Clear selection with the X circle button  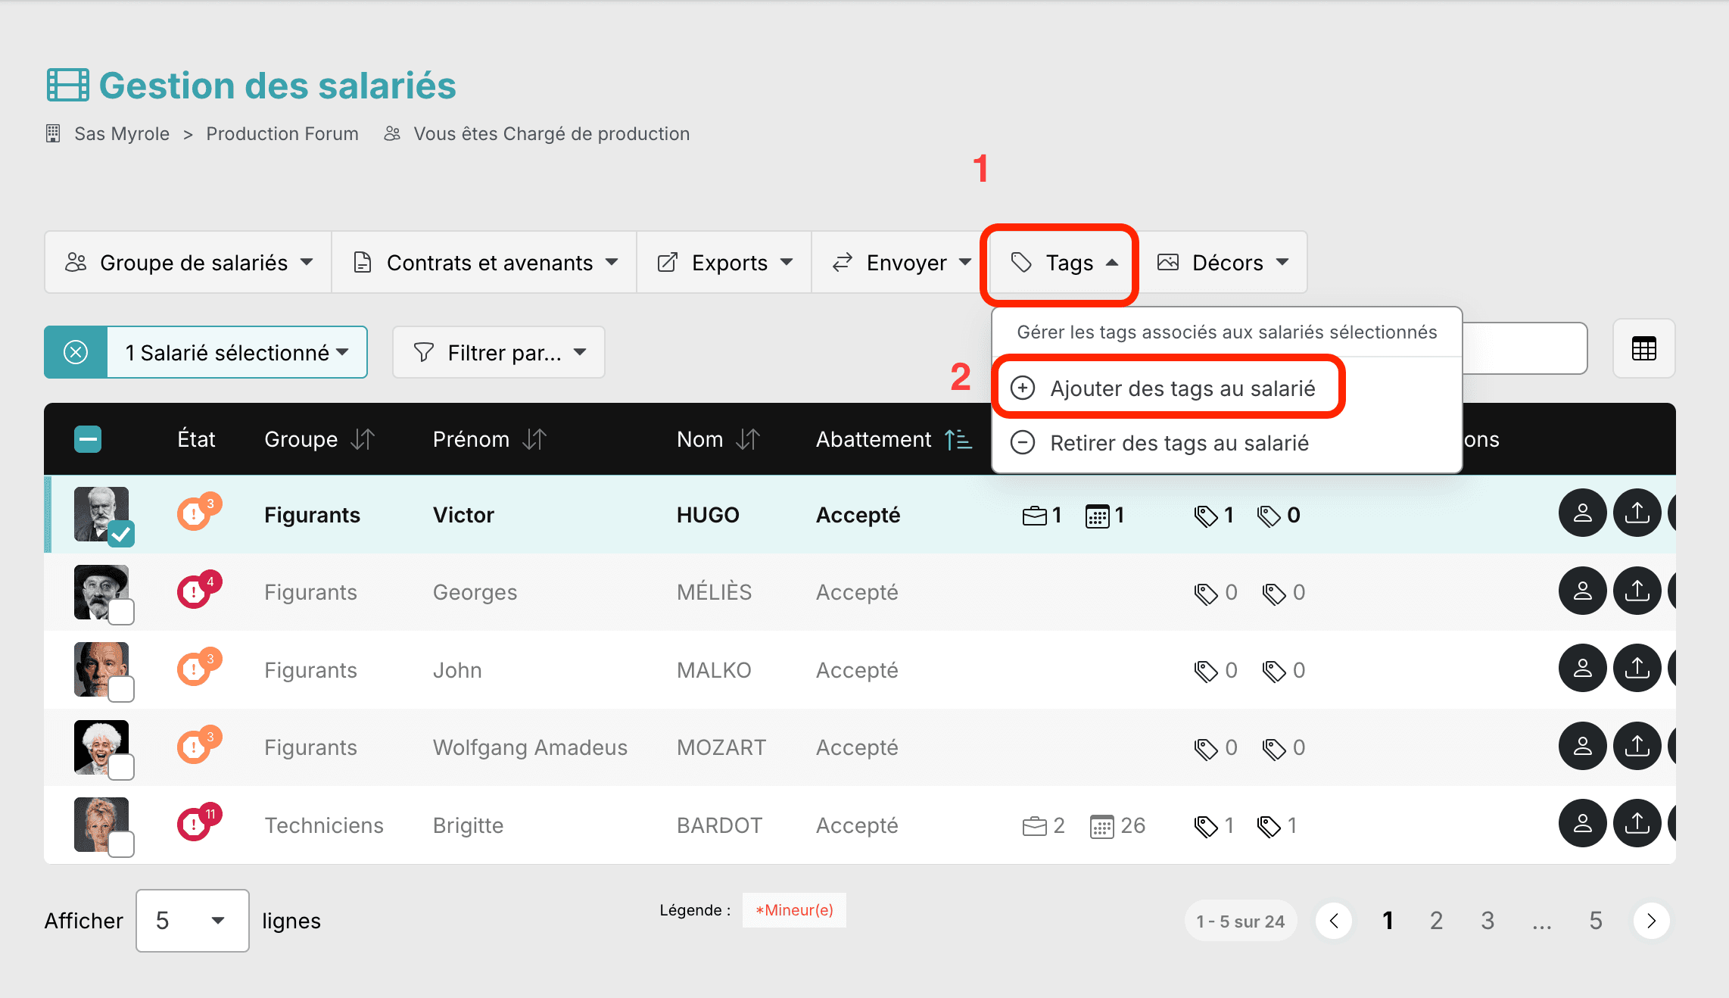pyautogui.click(x=76, y=352)
